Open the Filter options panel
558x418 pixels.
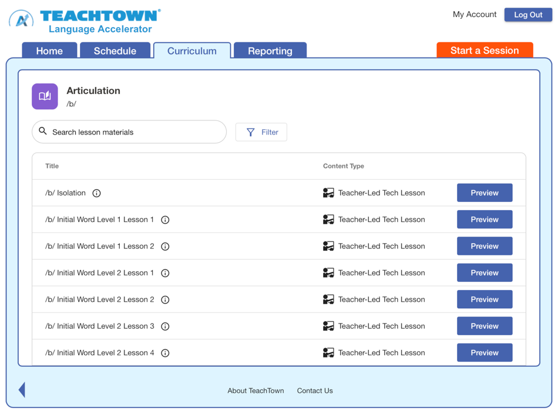pos(261,132)
